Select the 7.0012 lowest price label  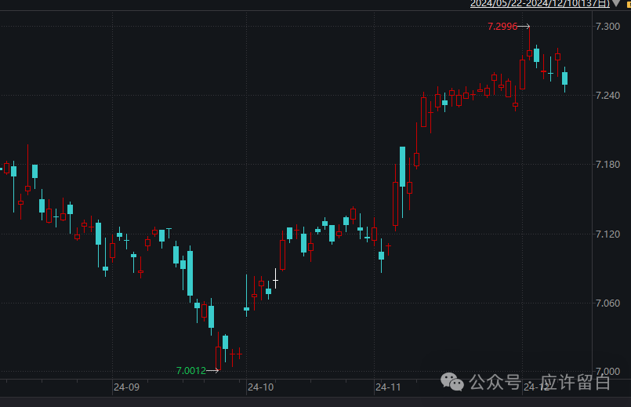tap(191, 371)
